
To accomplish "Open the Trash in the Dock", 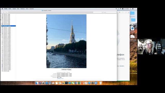I will 101,83.
